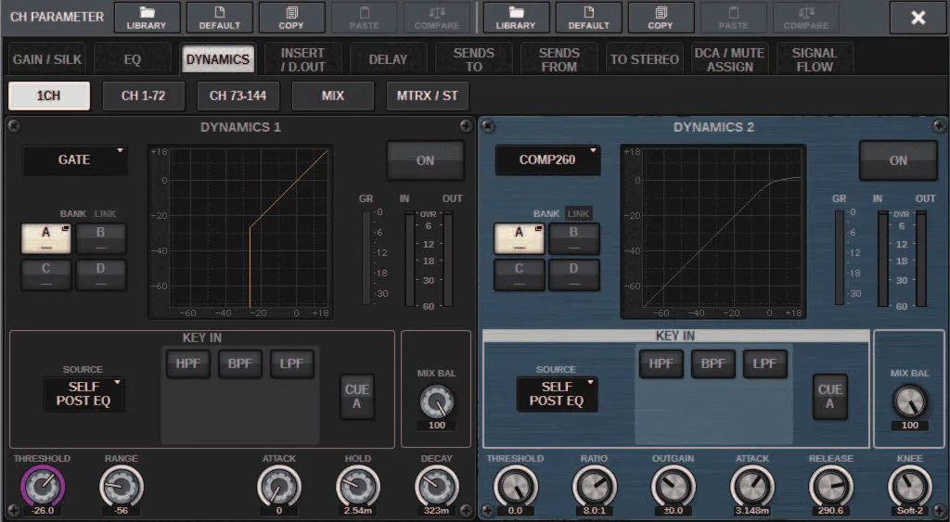Image resolution: width=950 pixels, height=522 pixels.
Task: Select the OUTGAIN knob in Dynamics 2
Action: 674,486
